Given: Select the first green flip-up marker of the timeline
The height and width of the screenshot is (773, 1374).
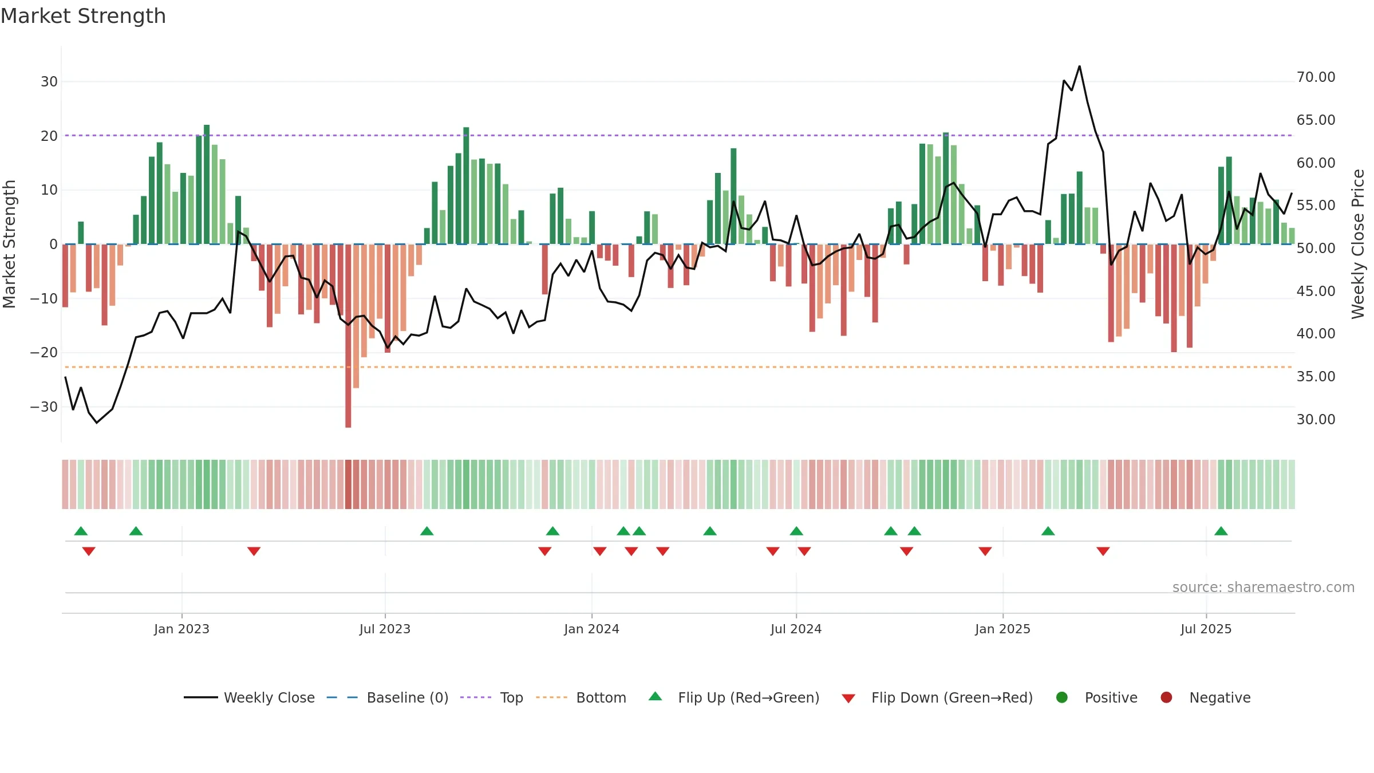Looking at the screenshot, I should click(81, 531).
